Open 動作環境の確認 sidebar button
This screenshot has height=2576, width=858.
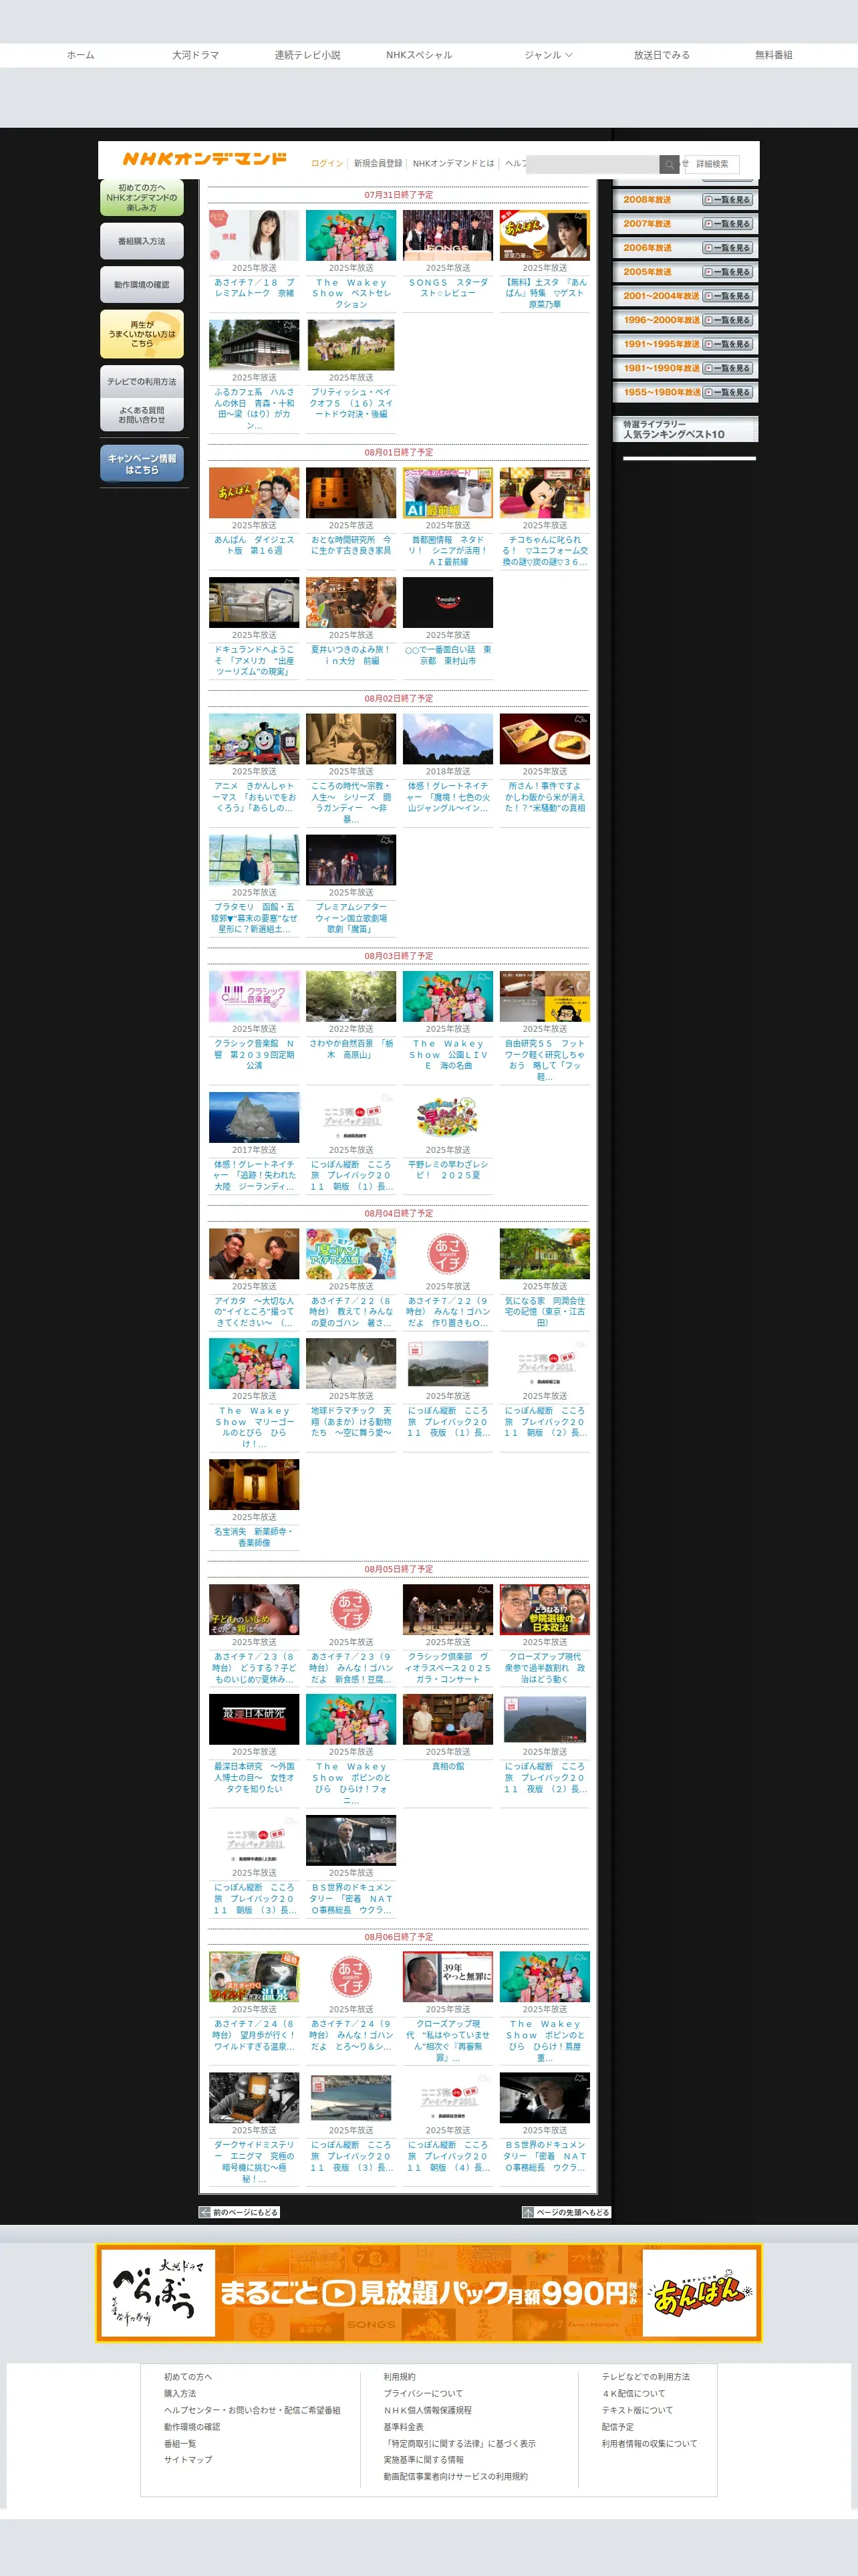(x=142, y=285)
